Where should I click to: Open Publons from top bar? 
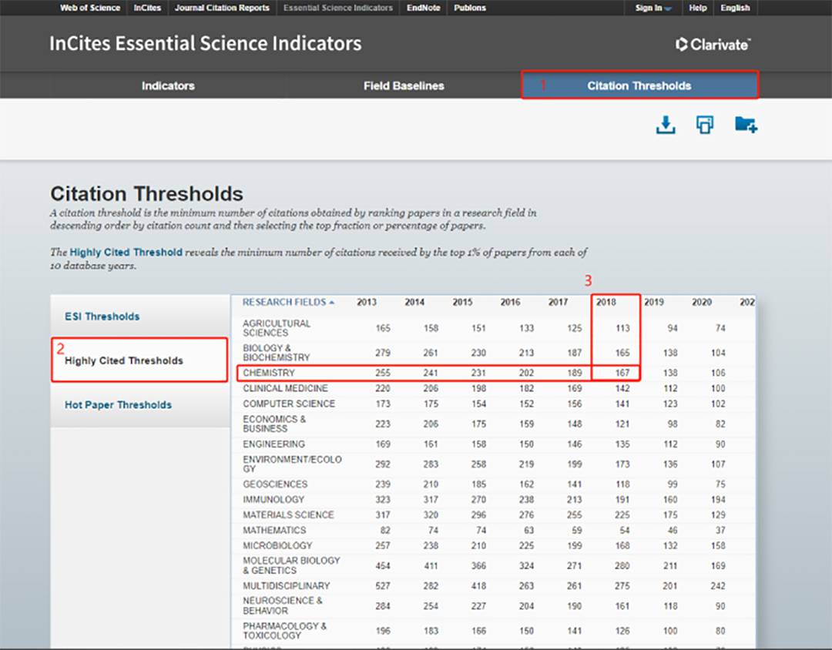coord(470,8)
